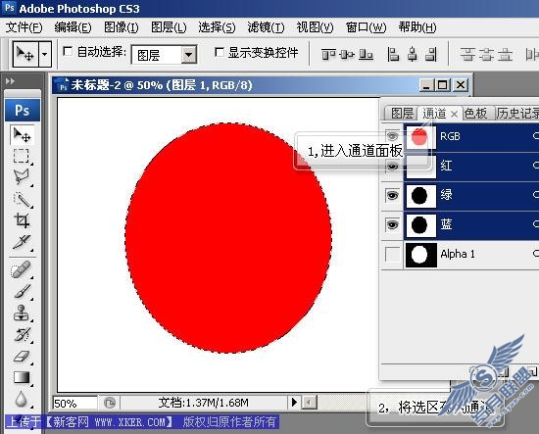Select the Eraser tool
539x434 pixels.
coord(22,356)
